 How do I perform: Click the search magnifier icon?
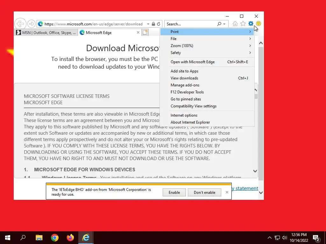pos(219,24)
